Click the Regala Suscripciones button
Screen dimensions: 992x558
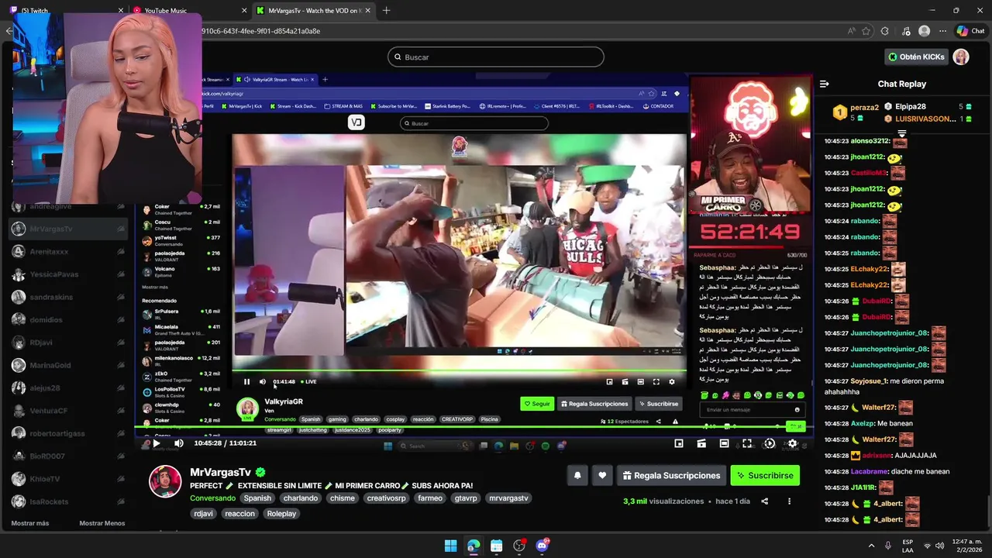click(672, 476)
